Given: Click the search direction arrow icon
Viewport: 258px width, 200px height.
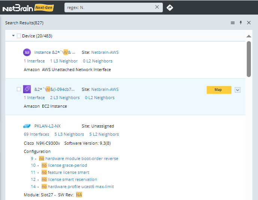Looking at the screenshot, I should click(170, 7).
